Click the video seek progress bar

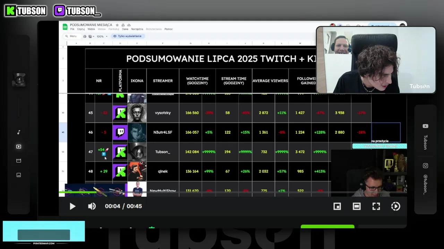click(232, 192)
